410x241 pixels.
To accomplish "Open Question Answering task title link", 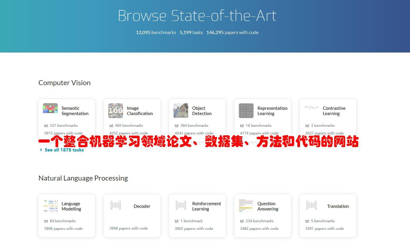I will click(268, 206).
